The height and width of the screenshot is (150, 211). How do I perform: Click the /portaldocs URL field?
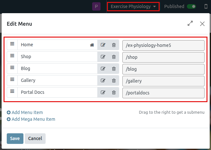click(163, 93)
